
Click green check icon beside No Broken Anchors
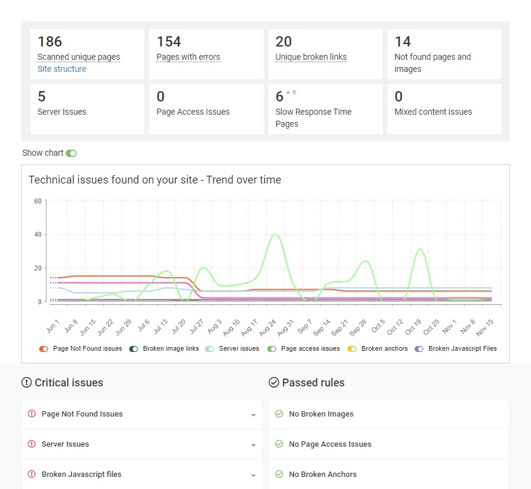point(279,475)
